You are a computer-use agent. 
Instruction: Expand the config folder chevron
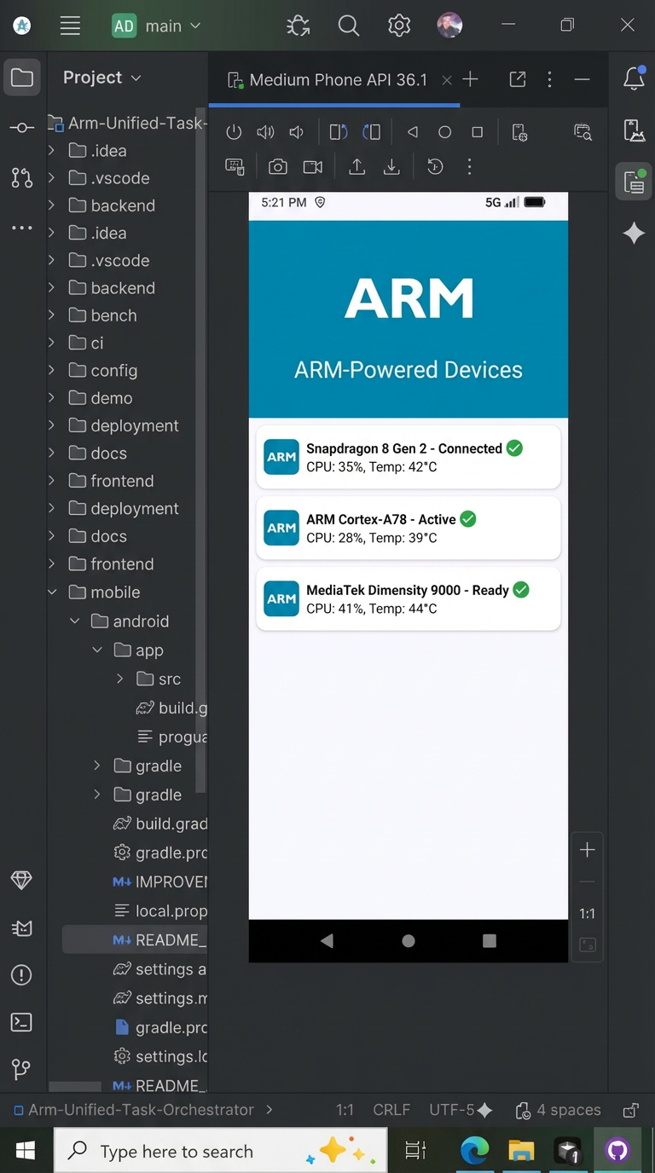(x=52, y=370)
